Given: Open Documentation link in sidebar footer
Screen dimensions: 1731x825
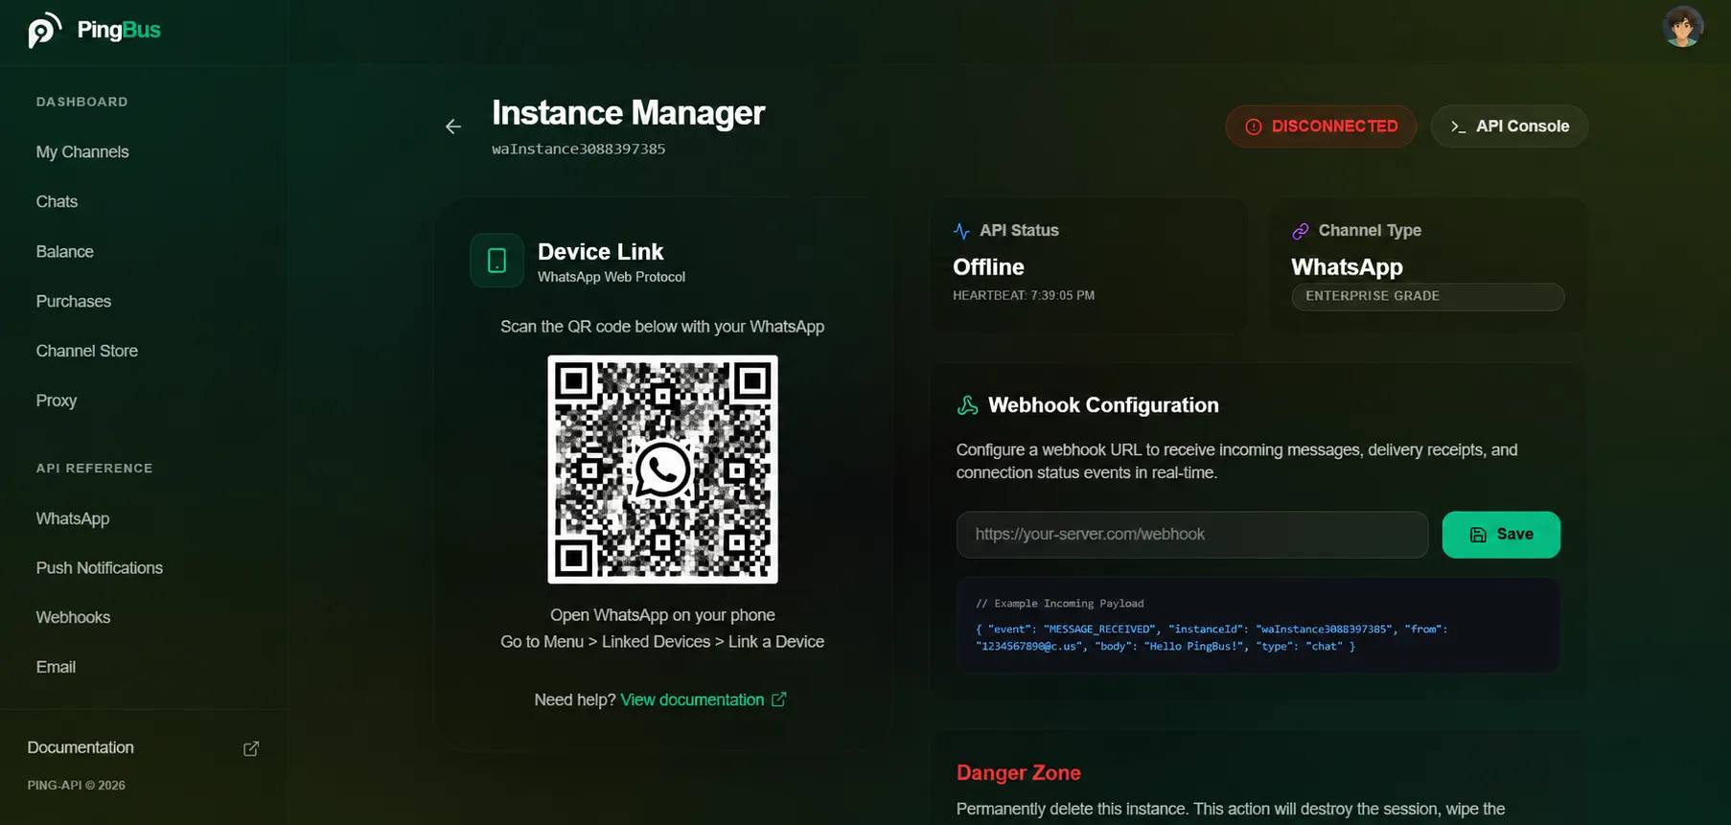Looking at the screenshot, I should [81, 747].
